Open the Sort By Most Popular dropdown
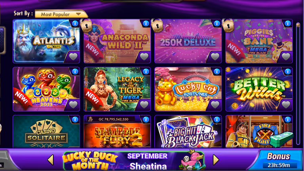Image resolution: width=304 pixels, height=171 pixels. pyautogui.click(x=61, y=14)
